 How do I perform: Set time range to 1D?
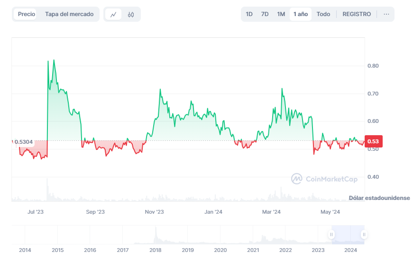[x=249, y=14]
